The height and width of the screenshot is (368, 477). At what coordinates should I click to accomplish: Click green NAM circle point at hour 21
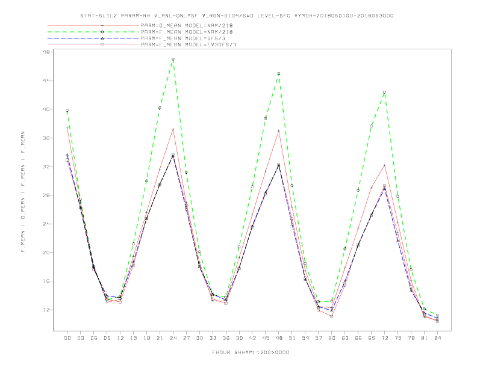(x=160, y=108)
